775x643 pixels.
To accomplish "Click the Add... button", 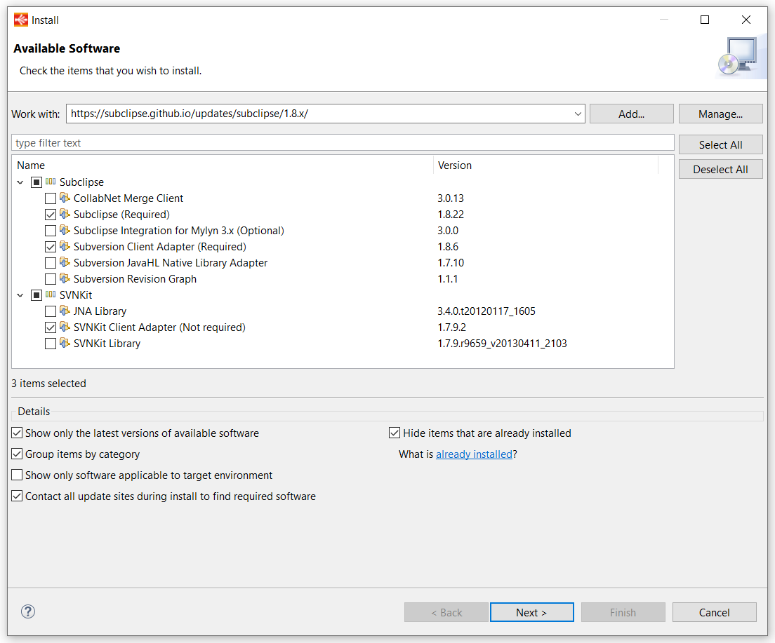I will [x=631, y=114].
